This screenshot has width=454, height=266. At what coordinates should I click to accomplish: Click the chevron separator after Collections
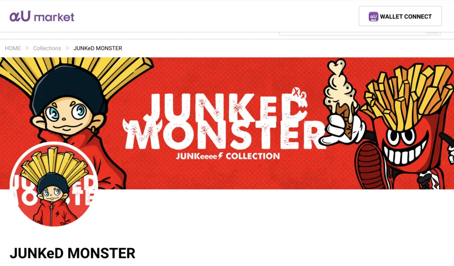click(x=67, y=48)
